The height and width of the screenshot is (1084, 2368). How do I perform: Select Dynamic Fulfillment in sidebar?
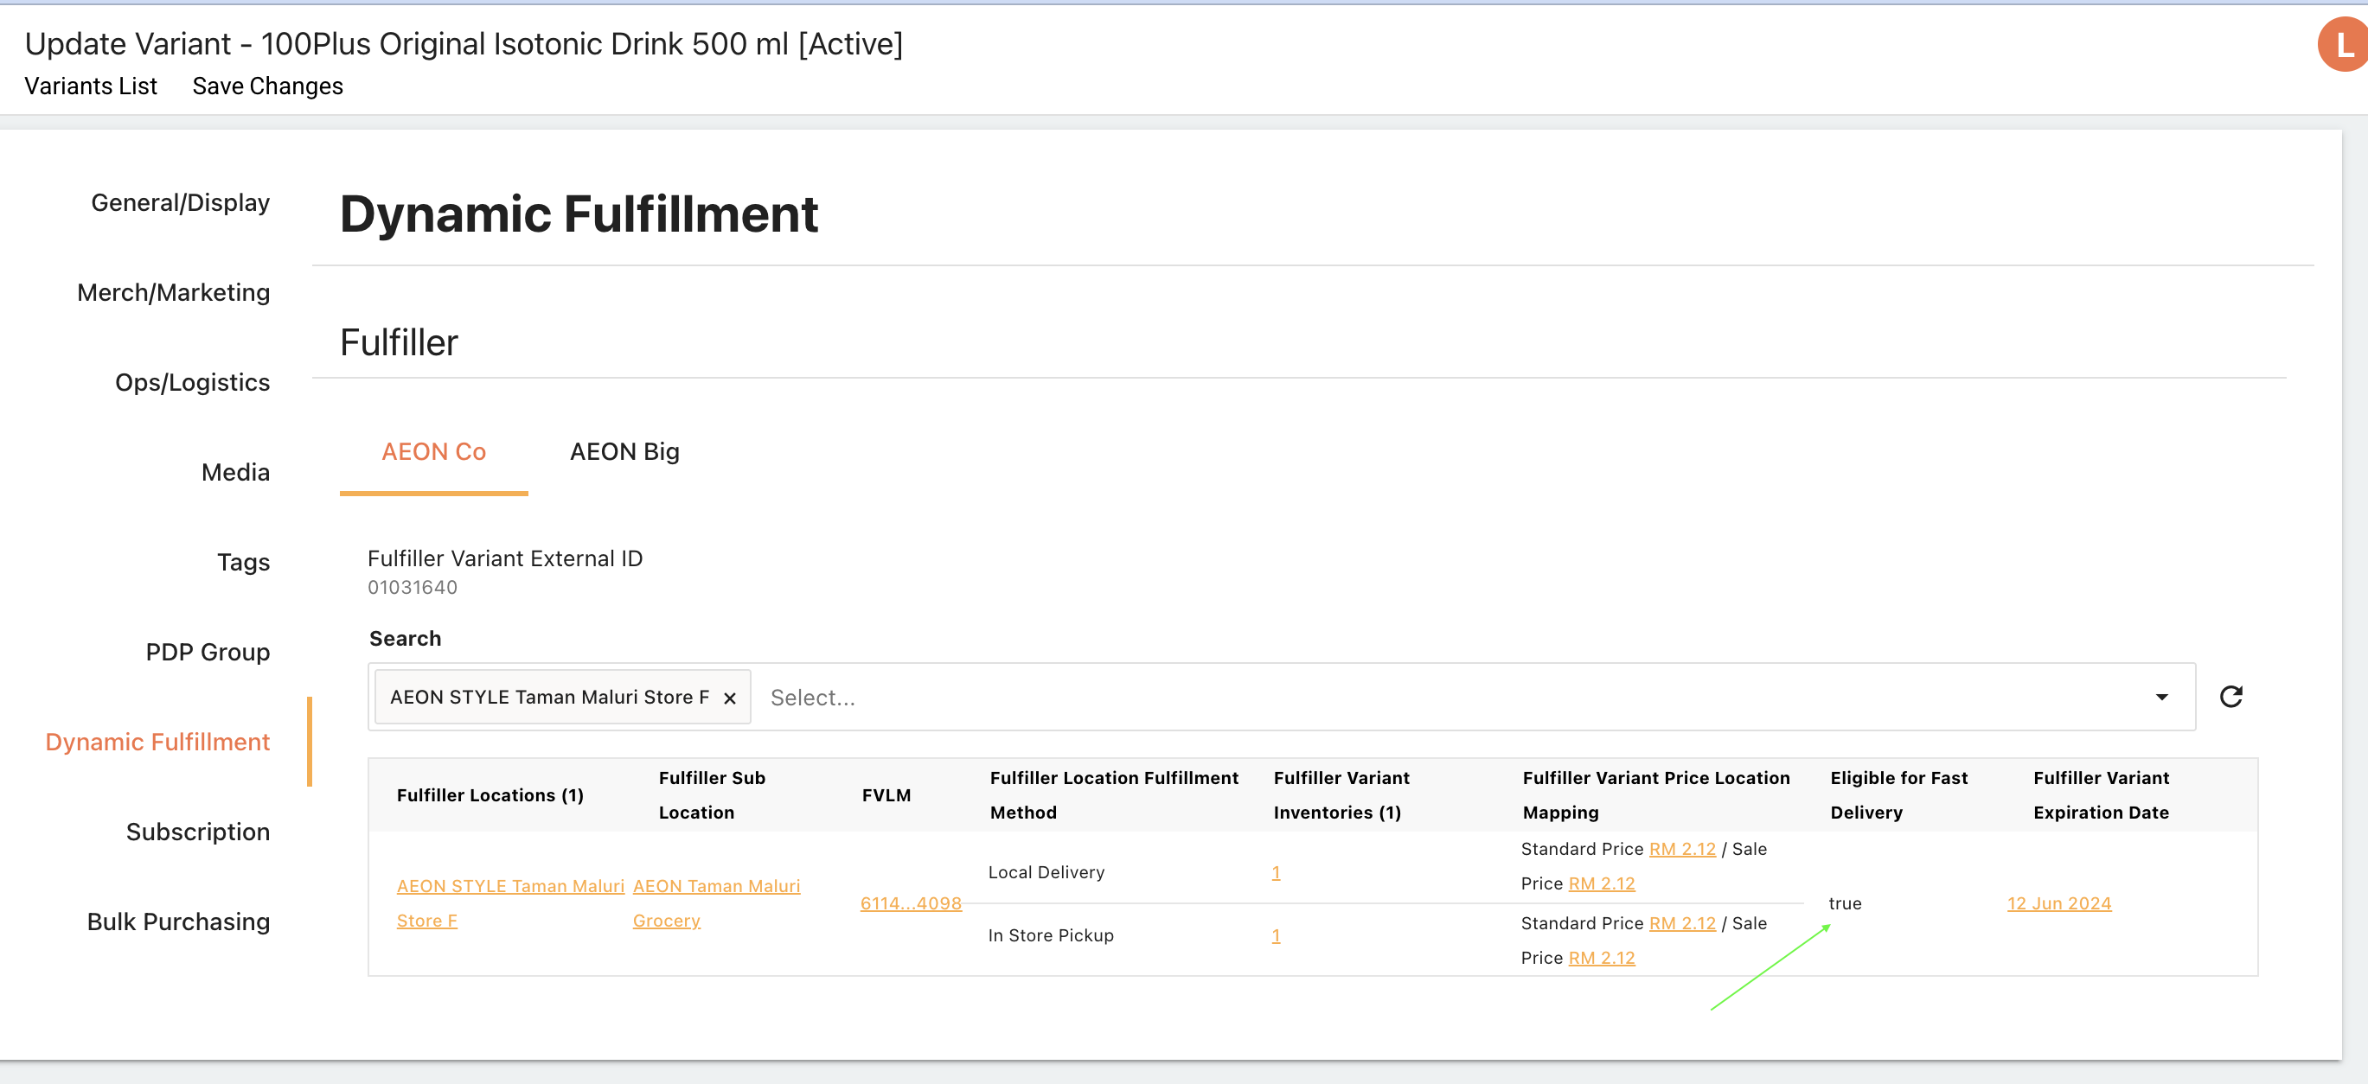pyautogui.click(x=157, y=743)
